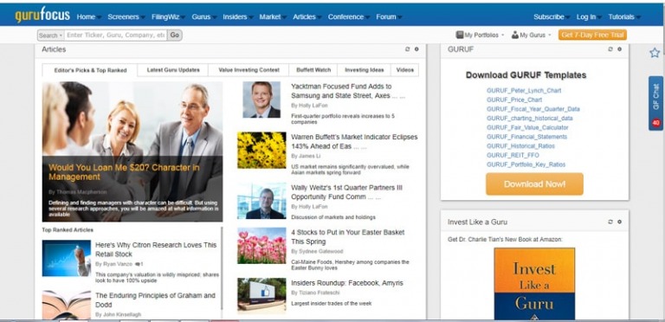Click the ticker search input field
This screenshot has width=665, height=322.
(x=115, y=35)
